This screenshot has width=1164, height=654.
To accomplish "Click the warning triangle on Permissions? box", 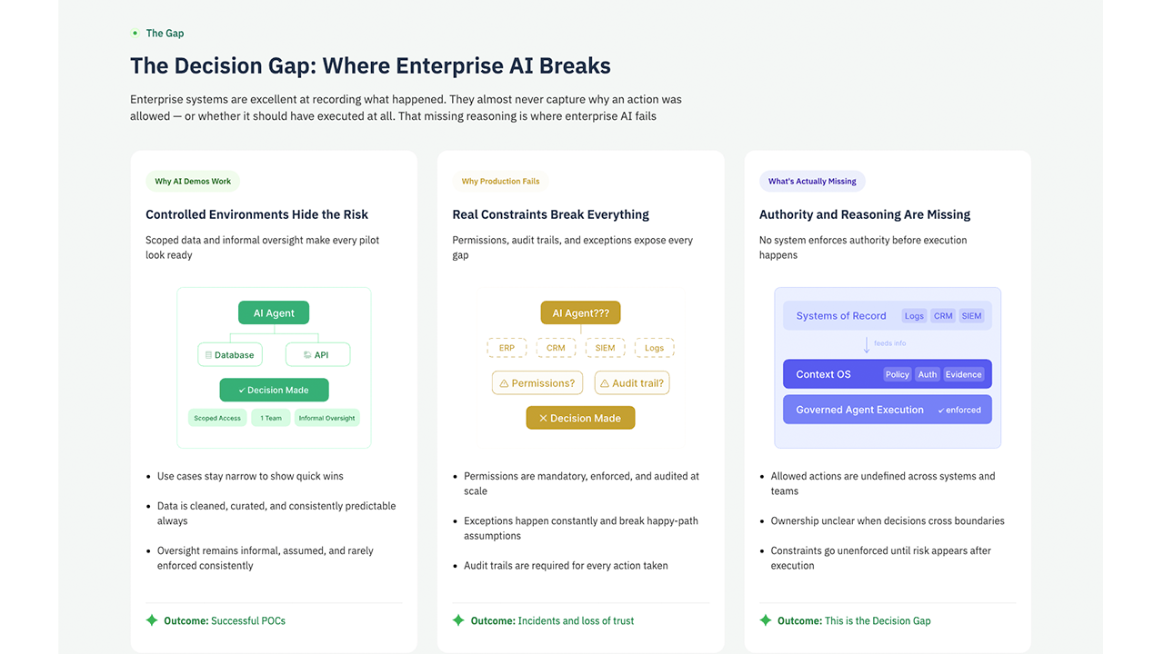I will (505, 383).
